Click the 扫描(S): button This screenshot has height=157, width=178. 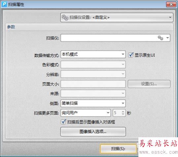point(118,149)
